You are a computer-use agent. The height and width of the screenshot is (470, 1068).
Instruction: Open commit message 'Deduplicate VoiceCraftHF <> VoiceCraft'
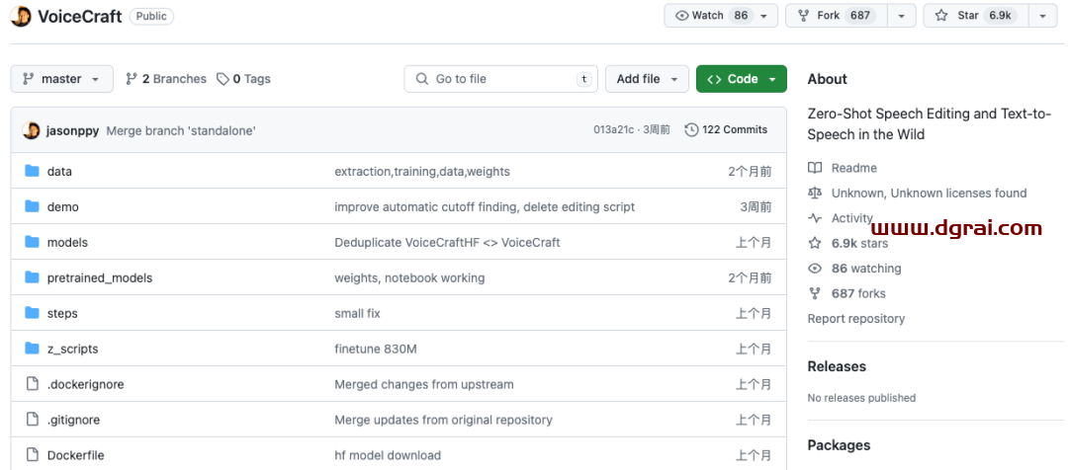447,242
